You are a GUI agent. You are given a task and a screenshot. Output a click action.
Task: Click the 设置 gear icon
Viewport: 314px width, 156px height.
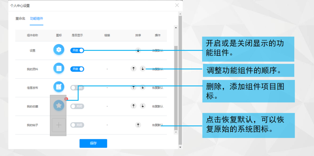59,49
